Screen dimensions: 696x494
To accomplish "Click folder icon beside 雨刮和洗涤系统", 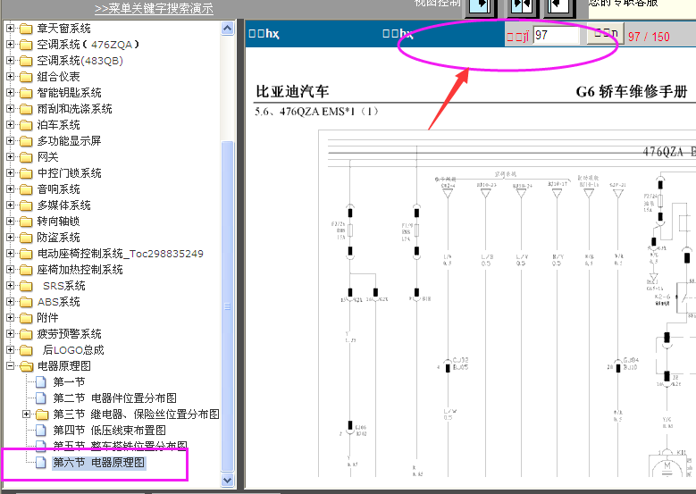I will pyautogui.click(x=26, y=109).
